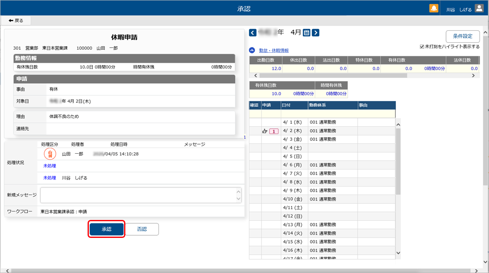The height and width of the screenshot is (273, 489).
Task: Go to the next month
Action: (x=316, y=33)
